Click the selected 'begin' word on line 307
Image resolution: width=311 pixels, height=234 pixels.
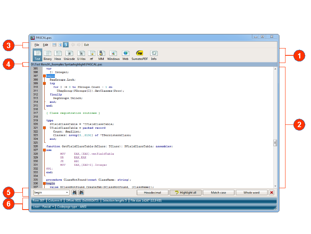[x=50, y=76]
